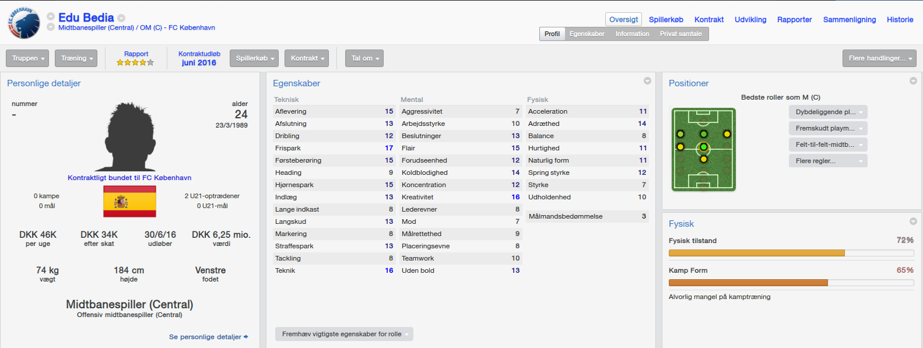Click Kontraktligt bundet til FC København link
The image size is (923, 348).
pyautogui.click(x=129, y=178)
